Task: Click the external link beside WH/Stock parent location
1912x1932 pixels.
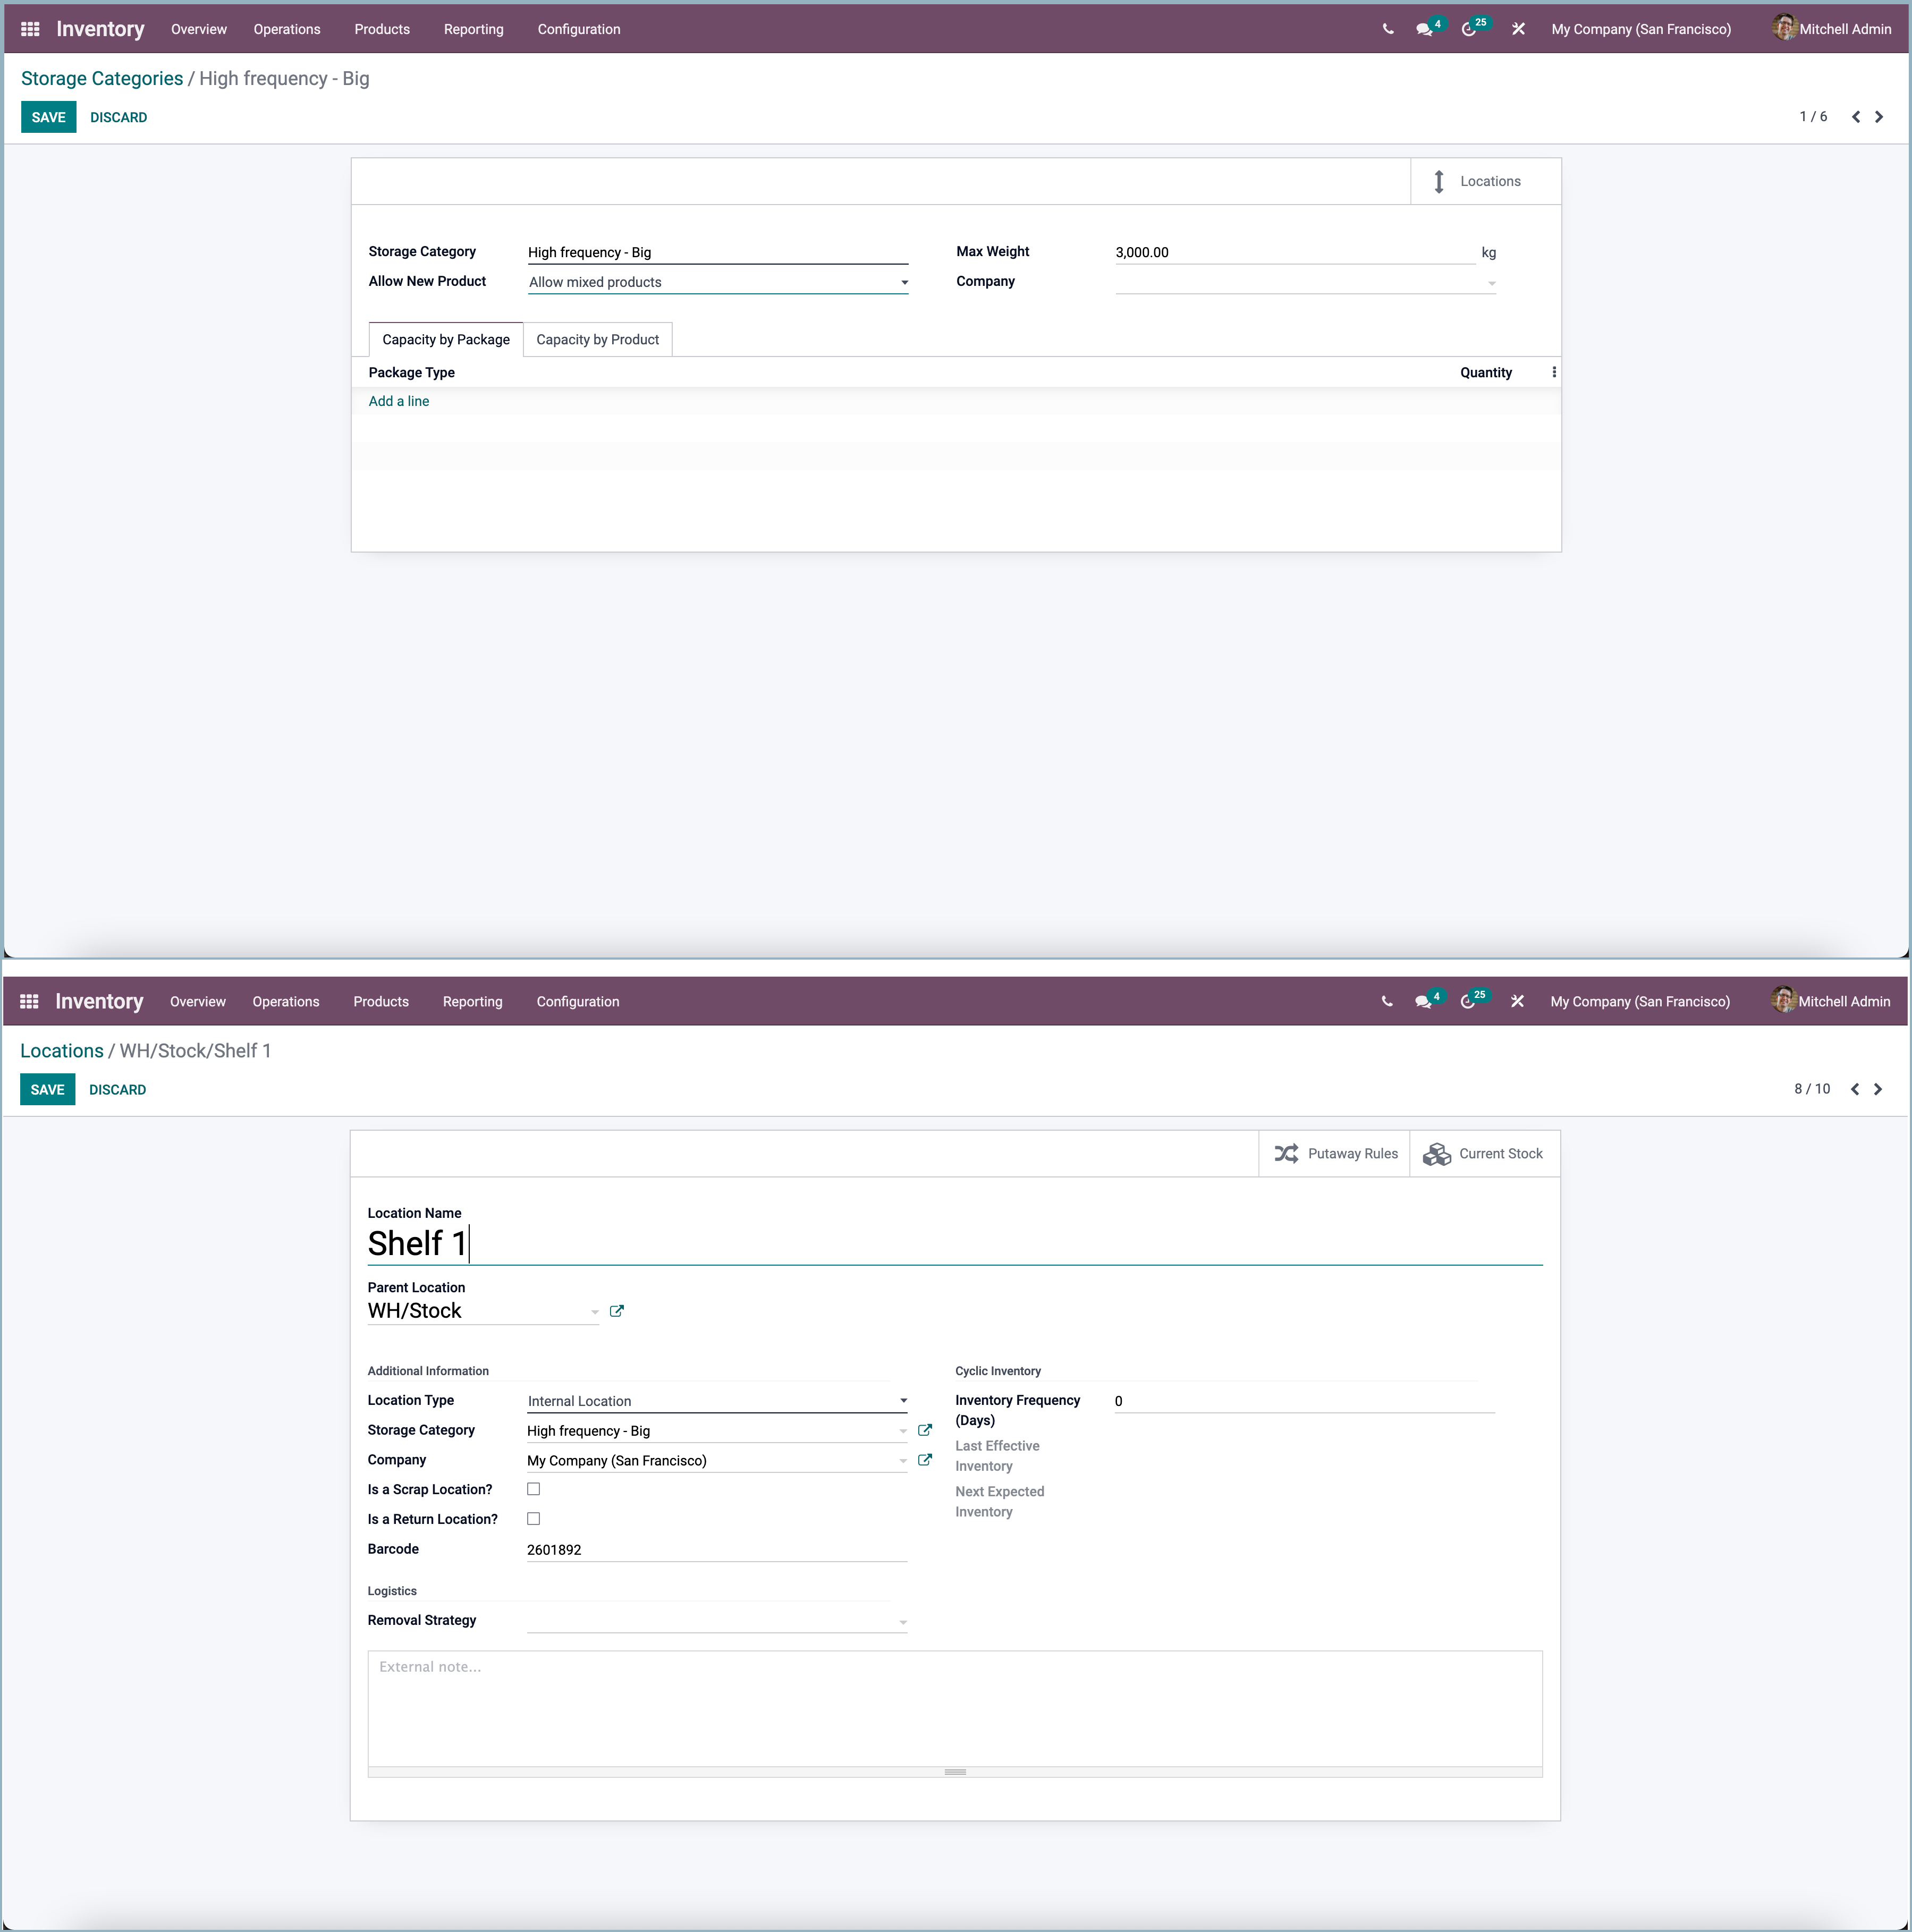Action: (x=617, y=1311)
